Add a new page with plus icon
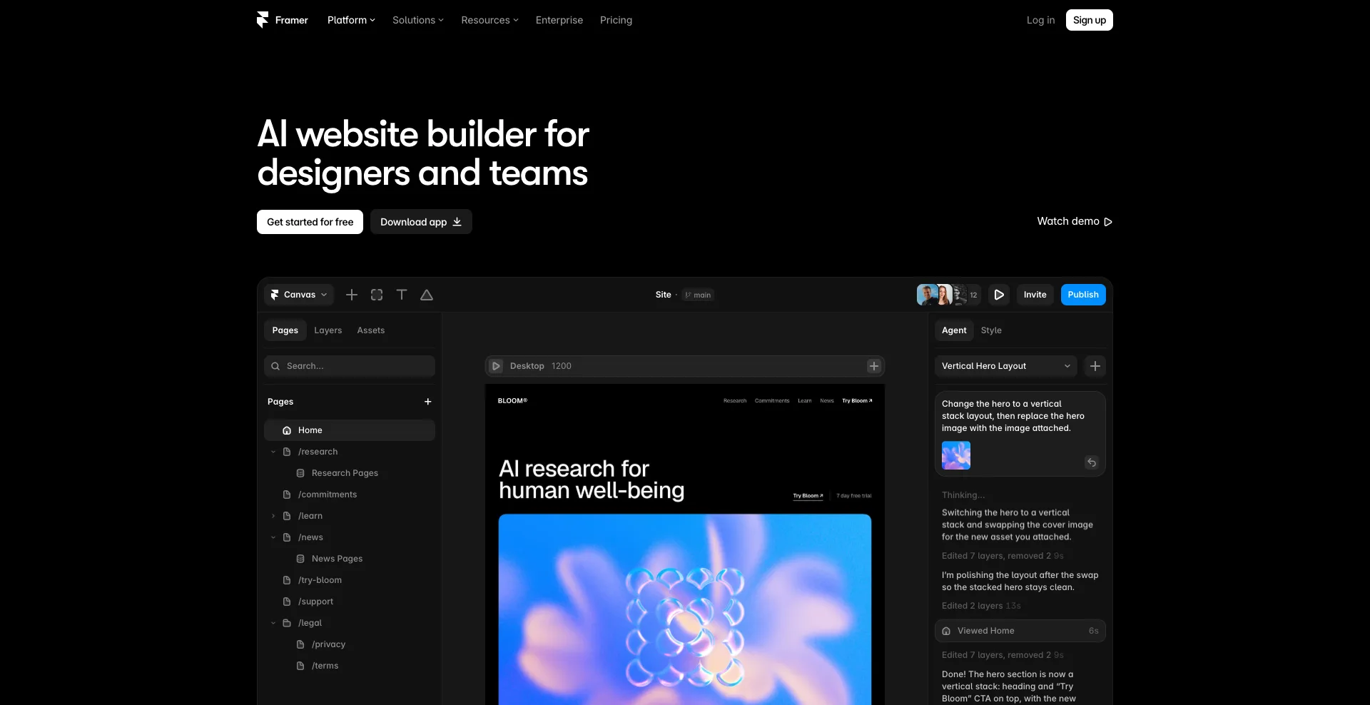The image size is (1370, 705). coord(427,402)
